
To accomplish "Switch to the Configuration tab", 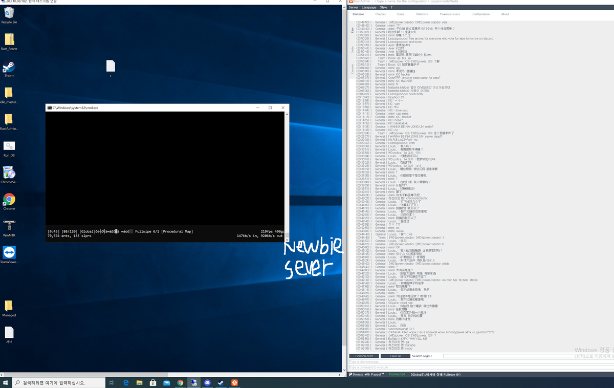I will click(480, 14).
